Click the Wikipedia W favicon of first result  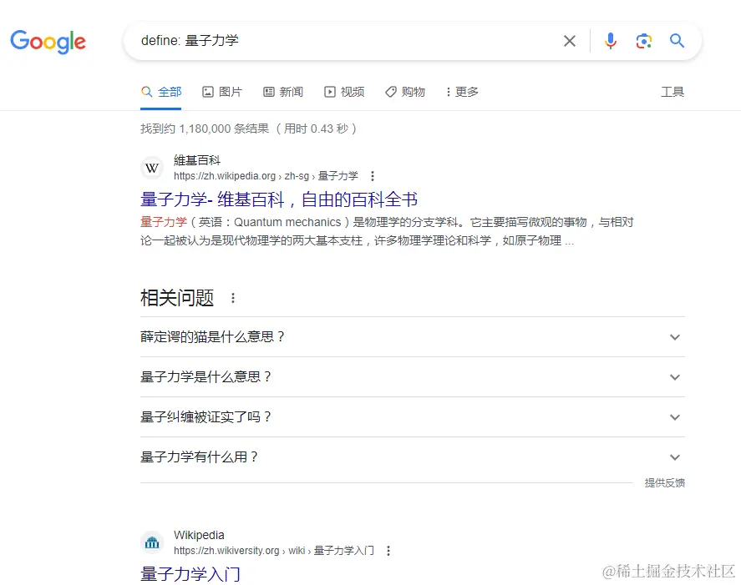click(x=152, y=168)
